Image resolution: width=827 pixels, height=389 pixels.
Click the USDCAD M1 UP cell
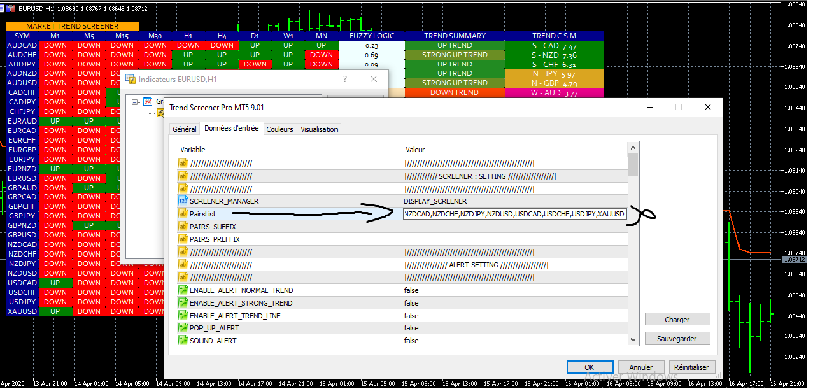(55, 283)
